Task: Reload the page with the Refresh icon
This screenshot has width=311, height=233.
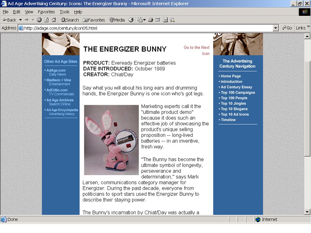Action: 46,20
